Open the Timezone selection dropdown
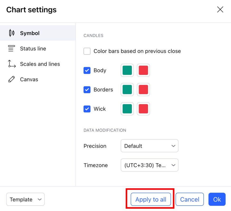This screenshot has width=231, height=211. (x=150, y=165)
